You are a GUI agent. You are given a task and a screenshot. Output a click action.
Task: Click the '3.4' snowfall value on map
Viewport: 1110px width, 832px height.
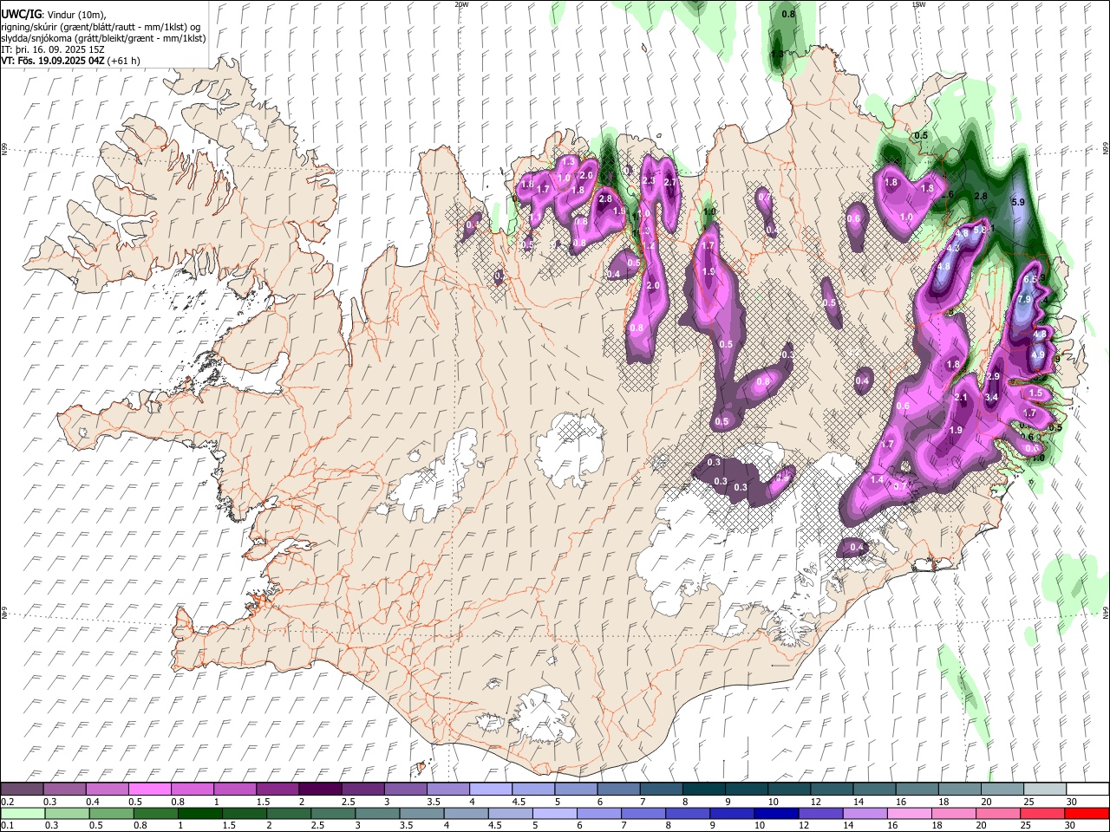(x=992, y=397)
